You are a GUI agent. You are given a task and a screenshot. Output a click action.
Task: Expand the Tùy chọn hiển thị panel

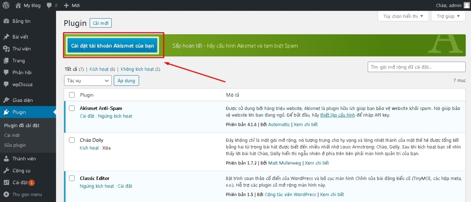[x=403, y=16]
